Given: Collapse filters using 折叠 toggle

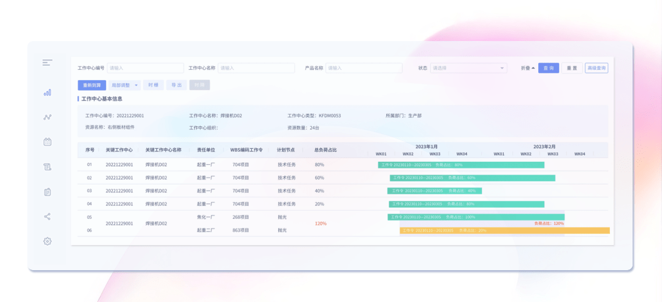Looking at the screenshot, I should click(x=528, y=68).
